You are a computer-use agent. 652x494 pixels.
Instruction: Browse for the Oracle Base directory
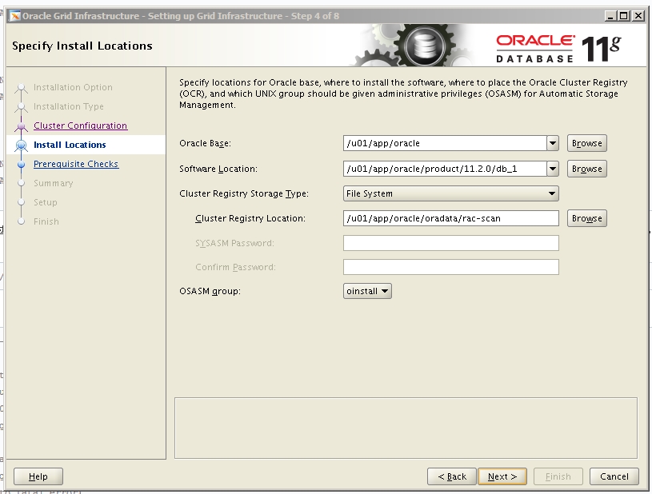pos(586,143)
